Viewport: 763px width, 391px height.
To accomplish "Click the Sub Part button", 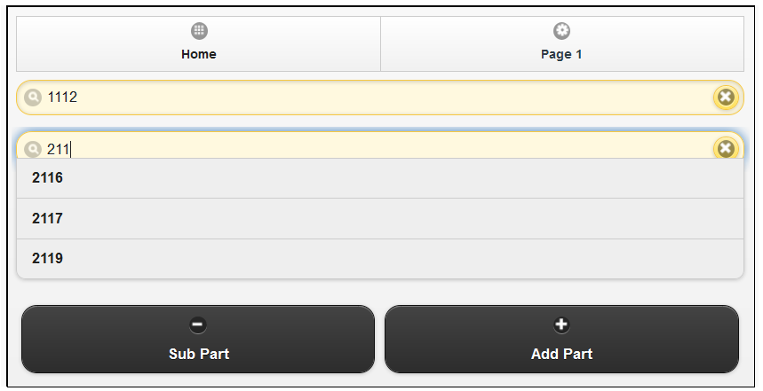I will click(198, 339).
